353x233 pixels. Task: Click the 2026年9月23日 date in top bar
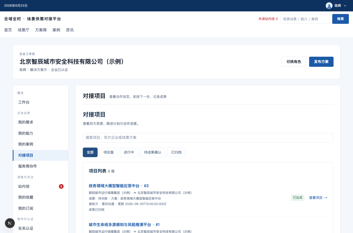(x=16, y=6)
